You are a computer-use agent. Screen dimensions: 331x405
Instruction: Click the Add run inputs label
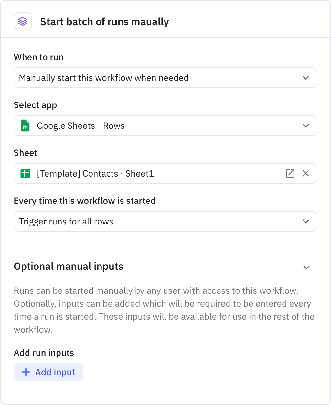tap(44, 353)
